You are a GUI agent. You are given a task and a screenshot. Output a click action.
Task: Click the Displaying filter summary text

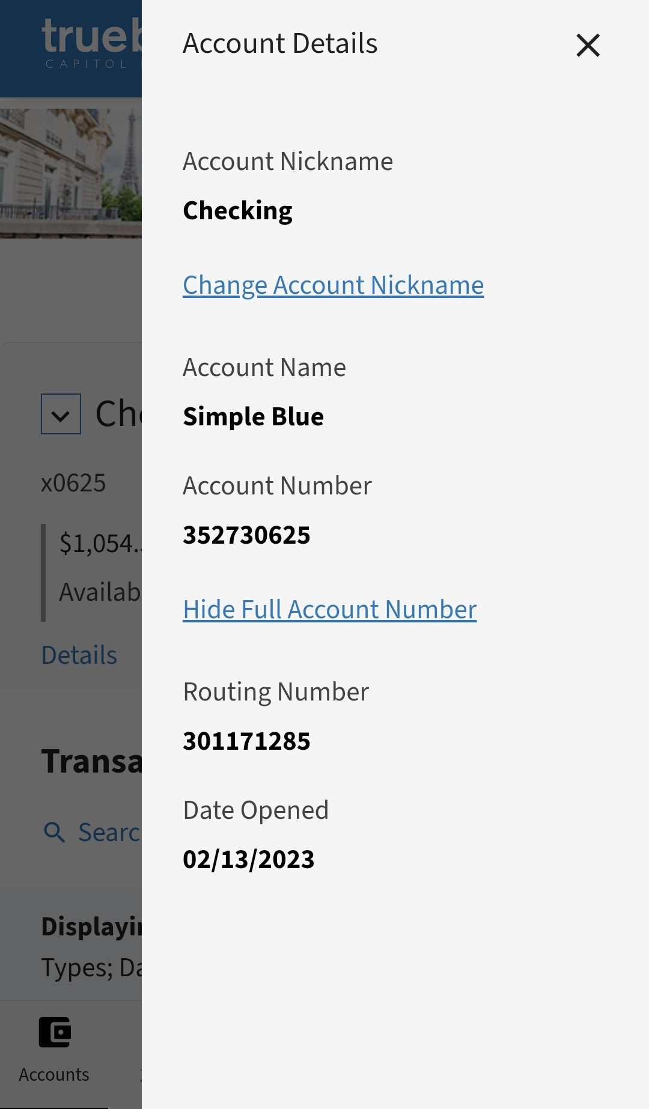[91, 926]
